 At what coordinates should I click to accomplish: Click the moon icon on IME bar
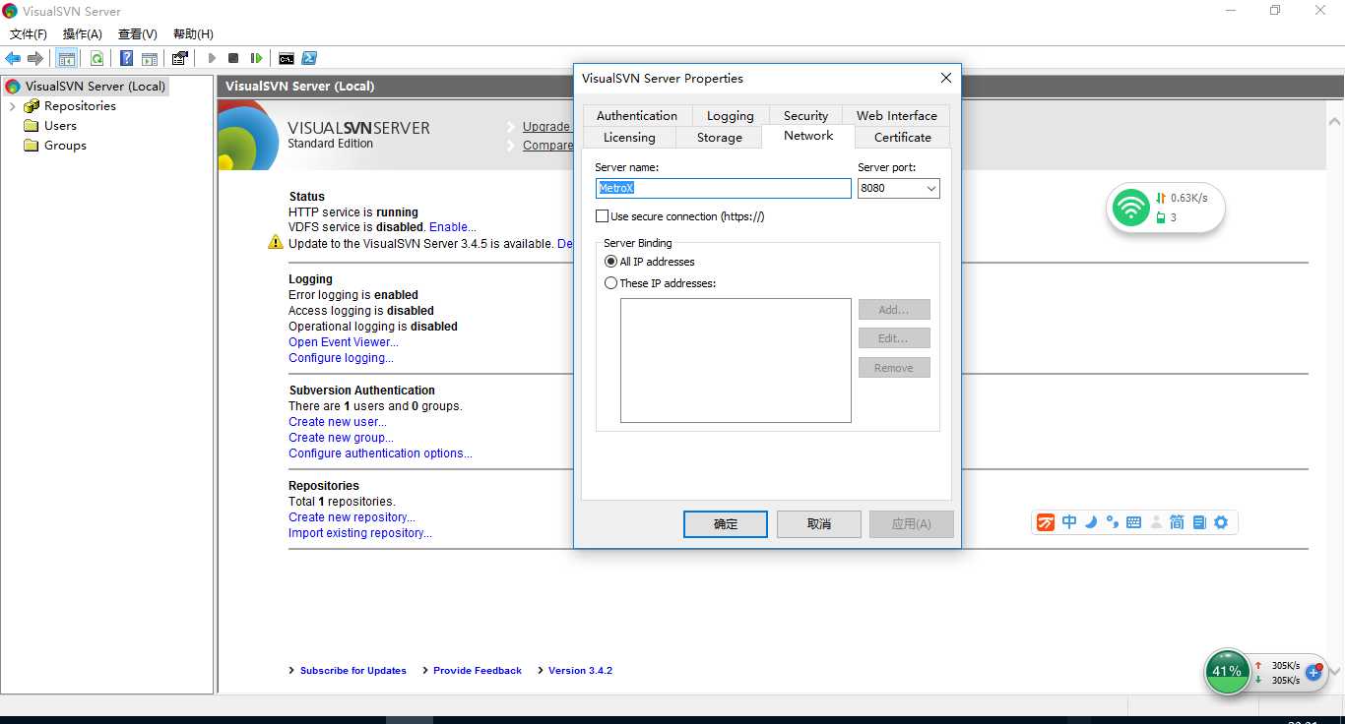pos(1091,522)
